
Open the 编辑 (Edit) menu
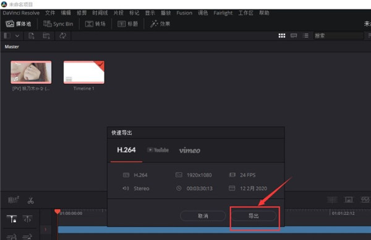(x=66, y=13)
